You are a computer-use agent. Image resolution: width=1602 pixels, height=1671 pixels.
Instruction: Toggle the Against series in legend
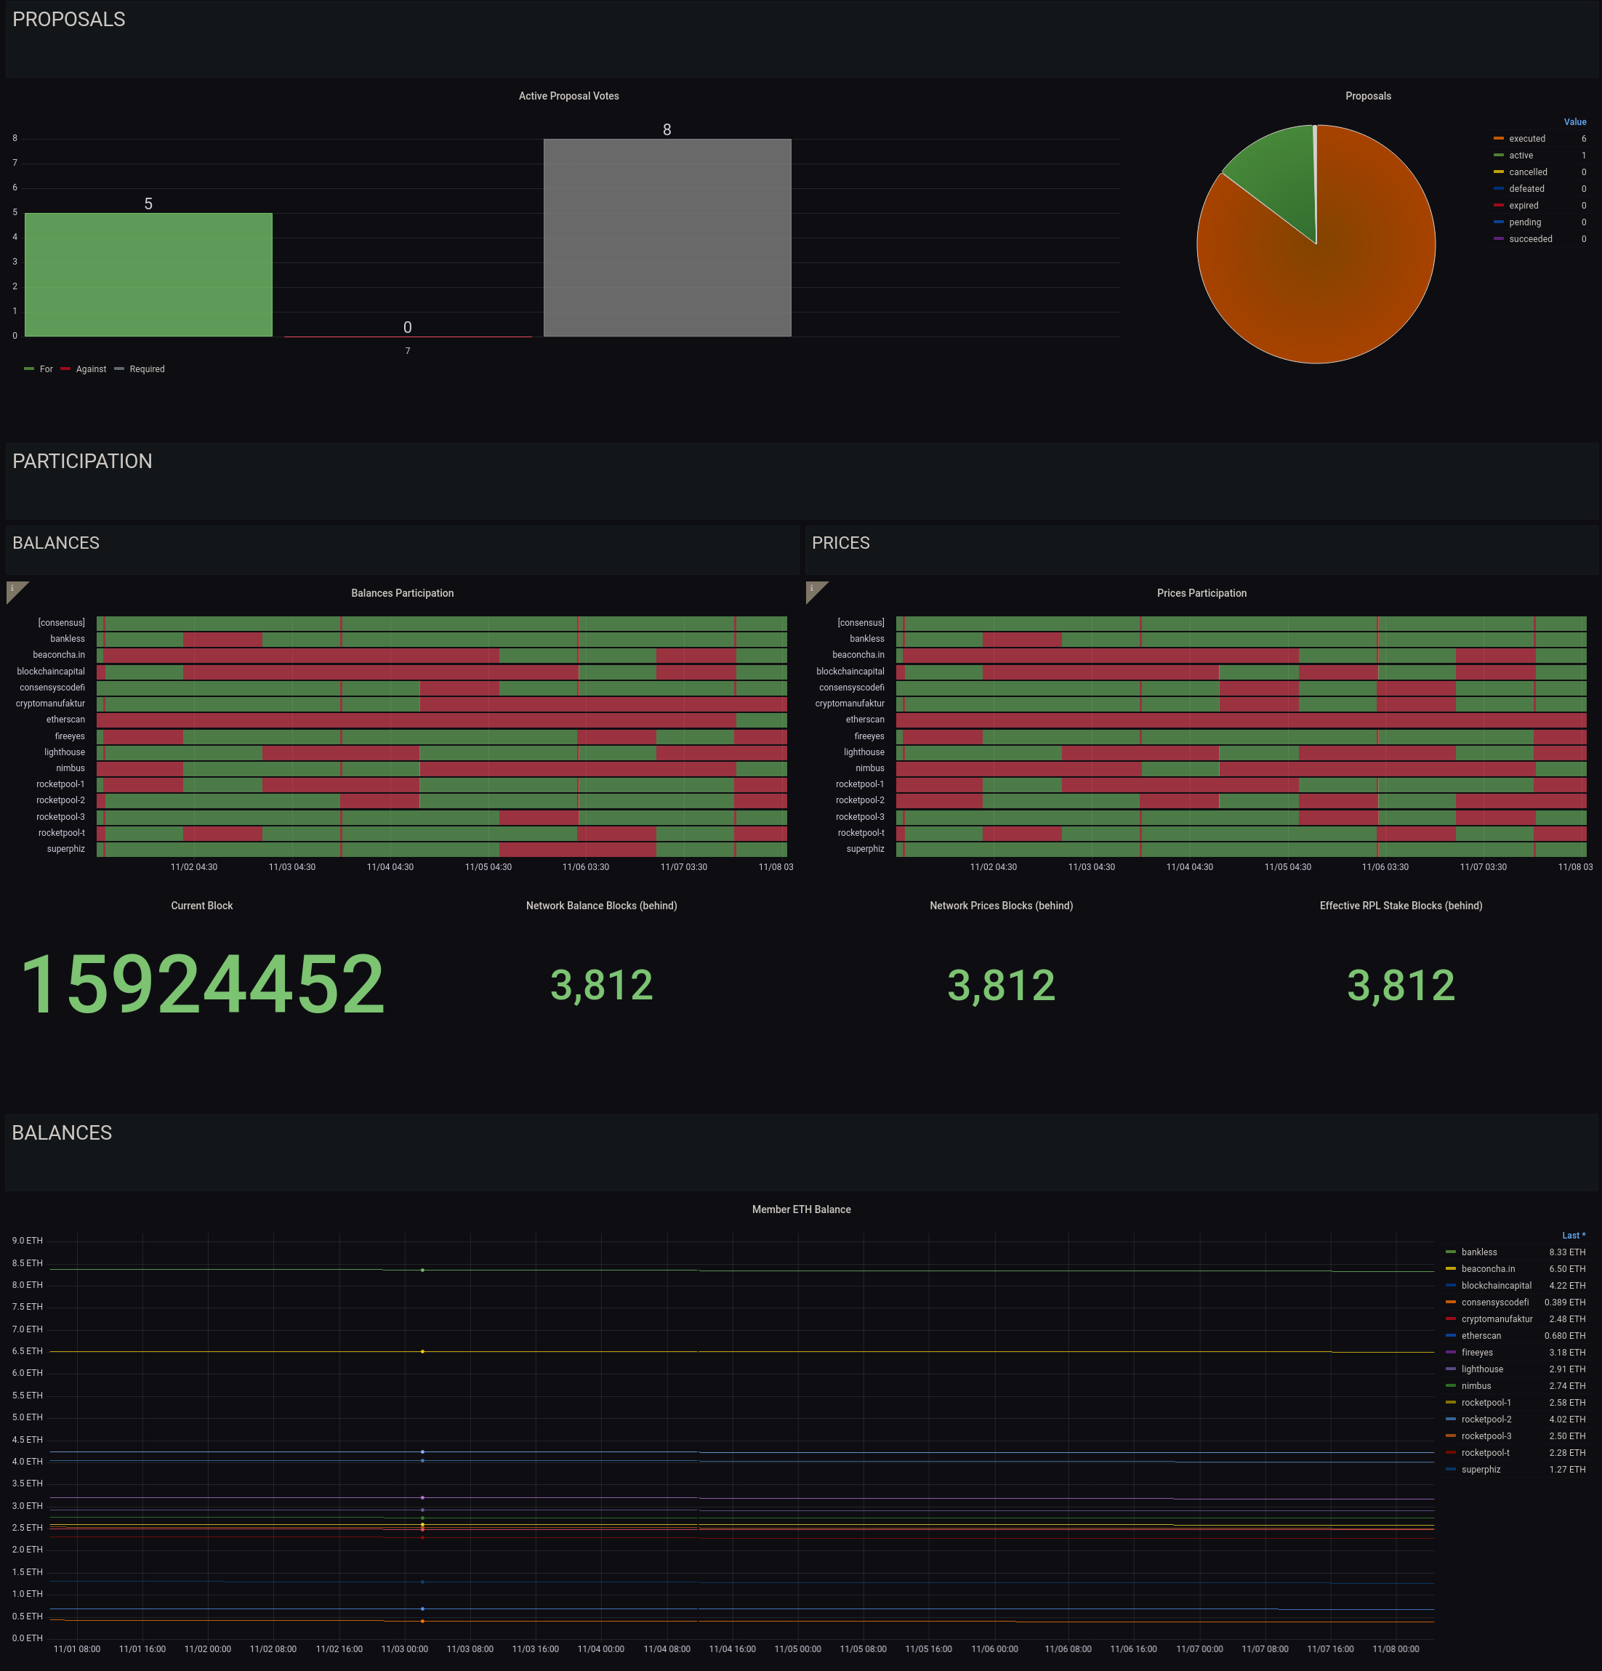90,369
